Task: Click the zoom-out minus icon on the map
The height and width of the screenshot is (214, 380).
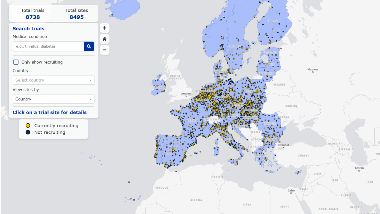Action: coord(104,50)
